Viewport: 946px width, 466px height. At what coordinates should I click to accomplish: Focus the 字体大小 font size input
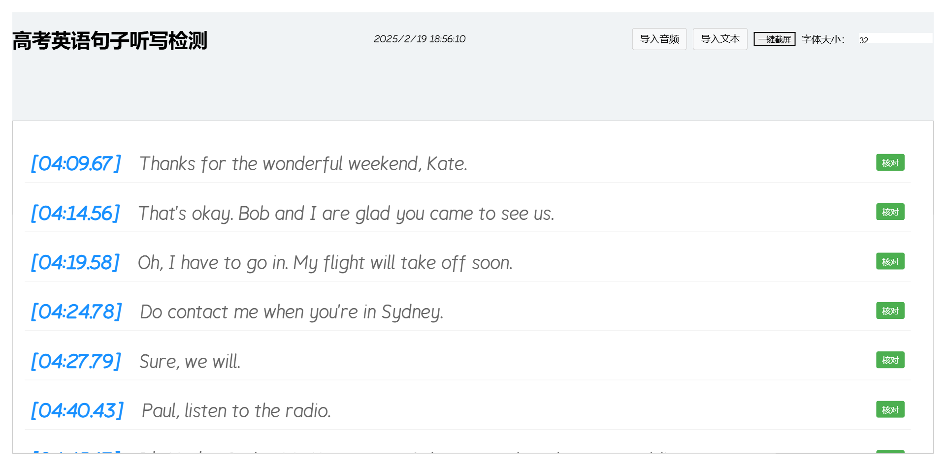[x=894, y=39]
